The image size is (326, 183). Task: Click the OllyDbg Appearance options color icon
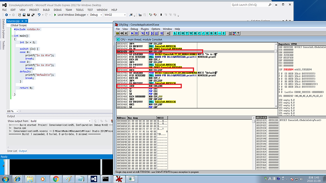pyautogui.click(x=235, y=33)
